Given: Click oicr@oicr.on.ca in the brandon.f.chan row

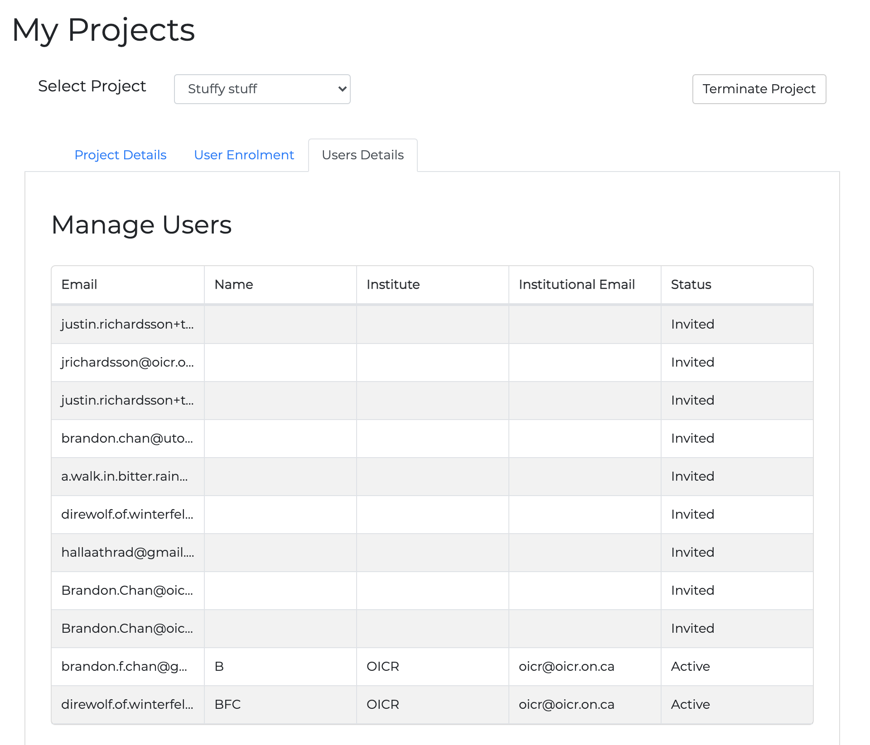Looking at the screenshot, I should tap(585, 667).
